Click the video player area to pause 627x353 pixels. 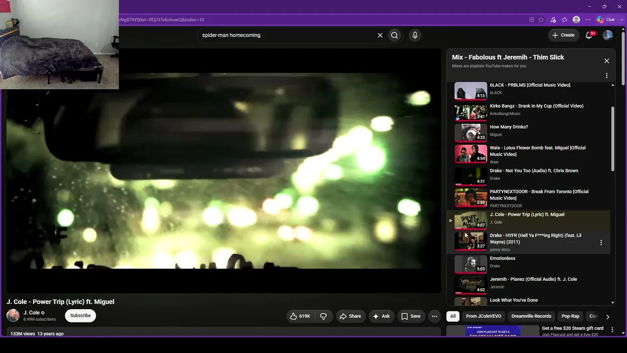click(223, 171)
